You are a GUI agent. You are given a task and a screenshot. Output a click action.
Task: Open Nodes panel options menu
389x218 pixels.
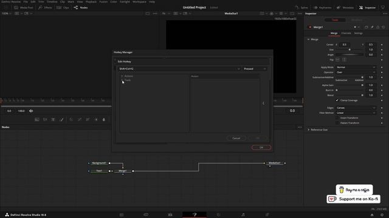point(300,127)
